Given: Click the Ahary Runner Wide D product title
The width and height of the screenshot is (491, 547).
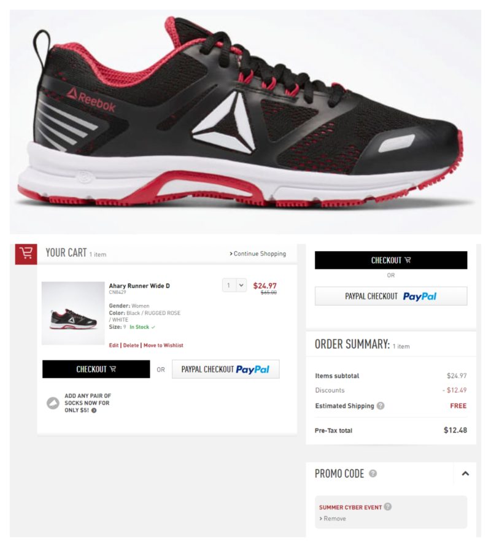Looking at the screenshot, I should click(139, 285).
